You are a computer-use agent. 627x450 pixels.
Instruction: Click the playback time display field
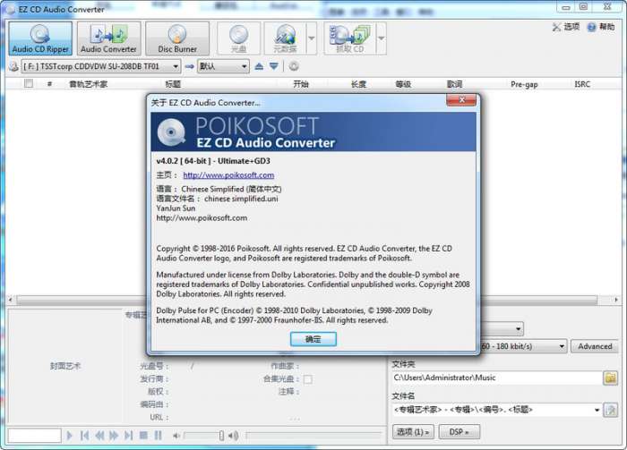point(34,435)
